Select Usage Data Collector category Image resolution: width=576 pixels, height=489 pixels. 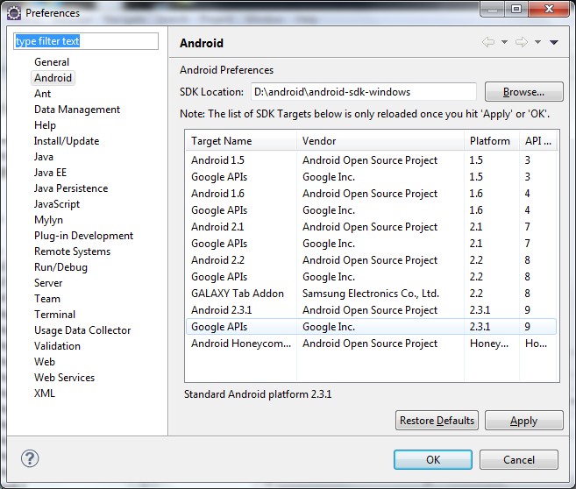82,330
